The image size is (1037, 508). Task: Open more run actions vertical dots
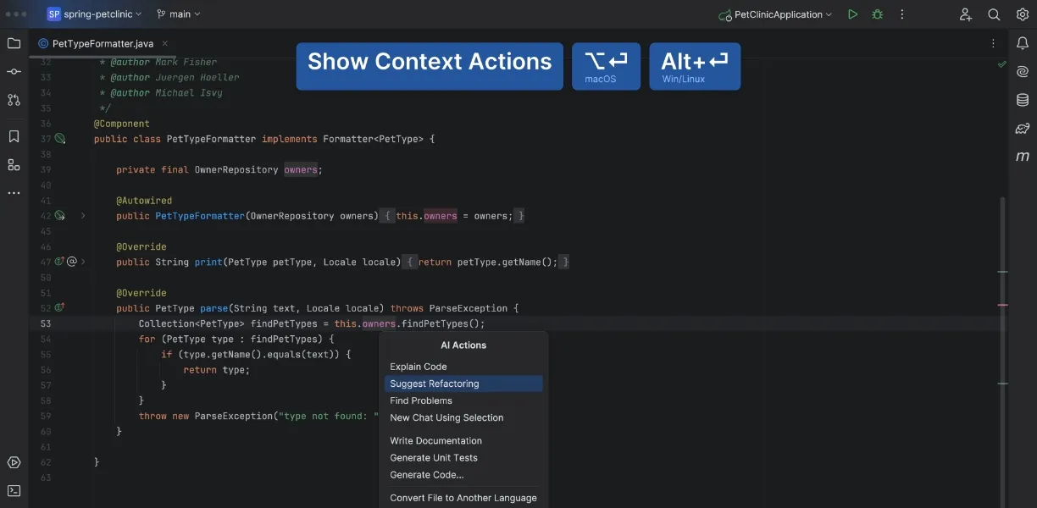[x=902, y=14]
